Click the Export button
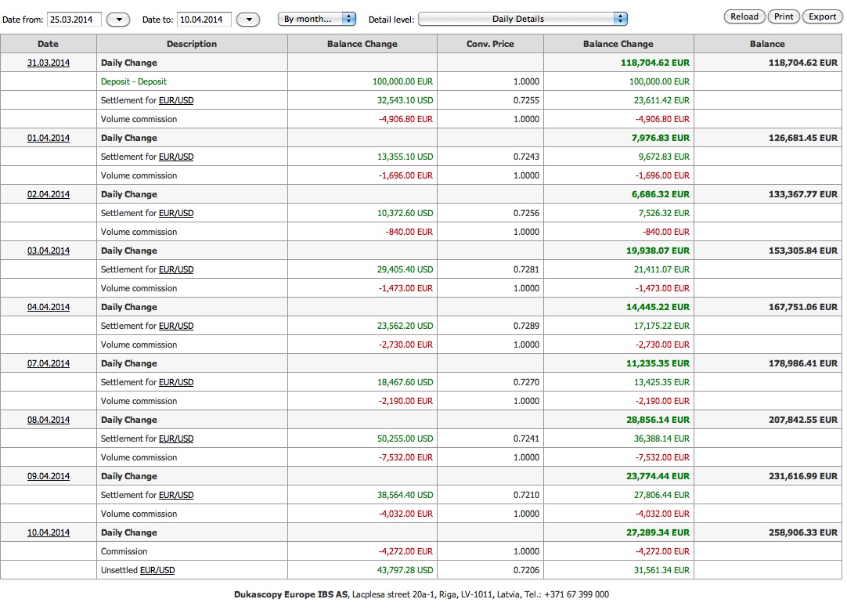847x610 pixels. pyautogui.click(x=822, y=16)
